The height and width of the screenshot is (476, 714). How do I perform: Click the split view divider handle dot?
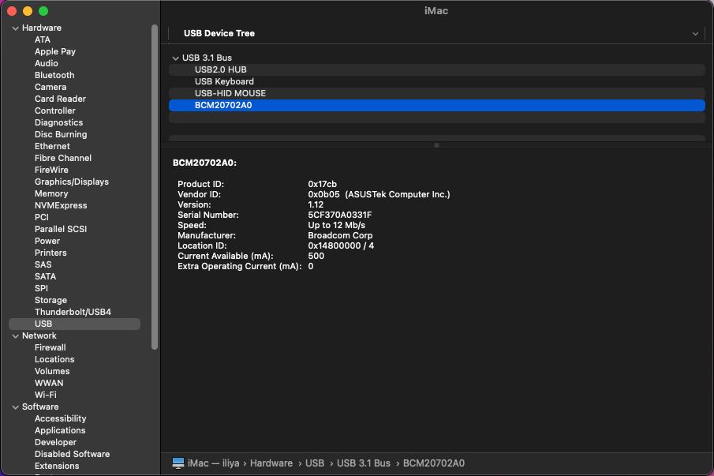point(436,145)
